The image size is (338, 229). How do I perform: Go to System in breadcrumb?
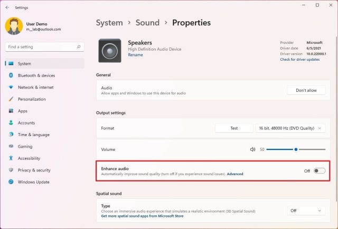click(x=109, y=23)
